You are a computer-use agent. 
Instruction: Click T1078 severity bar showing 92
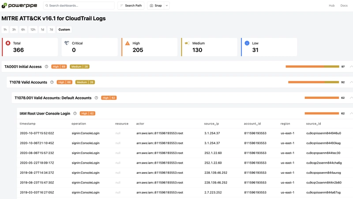[x=313, y=83]
